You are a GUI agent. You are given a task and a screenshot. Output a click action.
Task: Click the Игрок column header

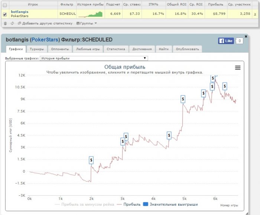point(33,4)
